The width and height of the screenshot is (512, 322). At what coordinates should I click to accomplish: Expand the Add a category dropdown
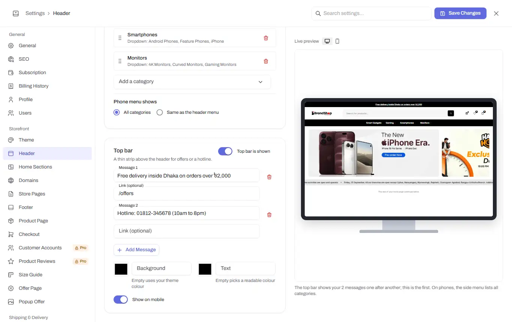pos(192,82)
